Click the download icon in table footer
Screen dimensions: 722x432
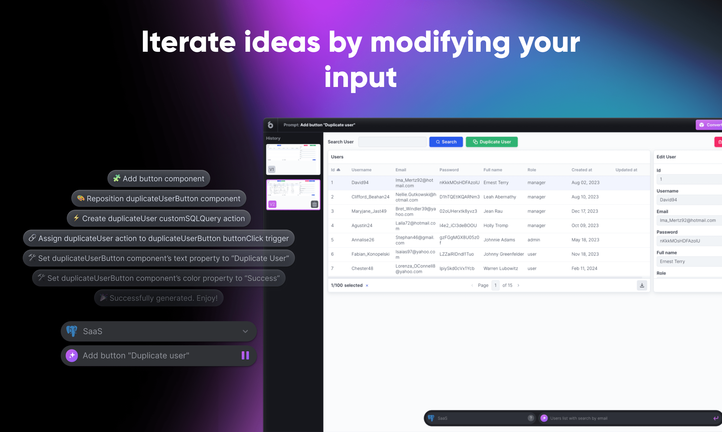(642, 285)
